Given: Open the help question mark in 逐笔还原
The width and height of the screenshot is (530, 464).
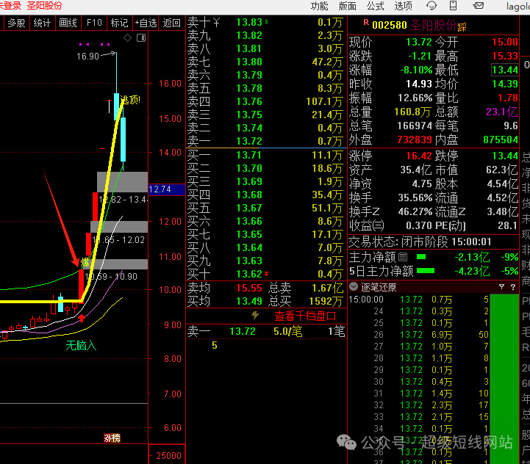Looking at the screenshot, I should pos(513,287).
